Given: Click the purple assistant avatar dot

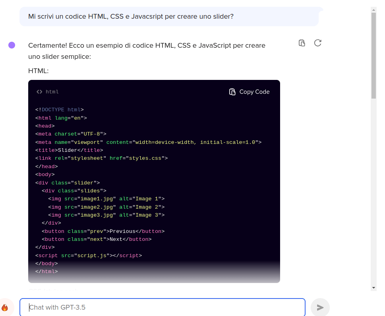Looking at the screenshot, I should click(12, 45).
